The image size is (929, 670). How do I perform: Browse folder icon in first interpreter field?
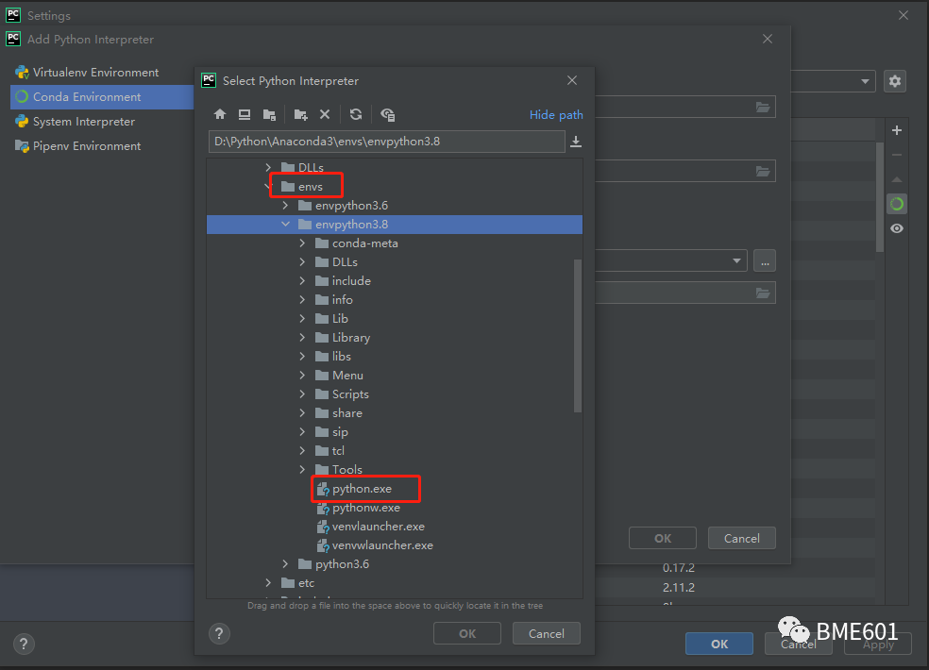point(763,108)
